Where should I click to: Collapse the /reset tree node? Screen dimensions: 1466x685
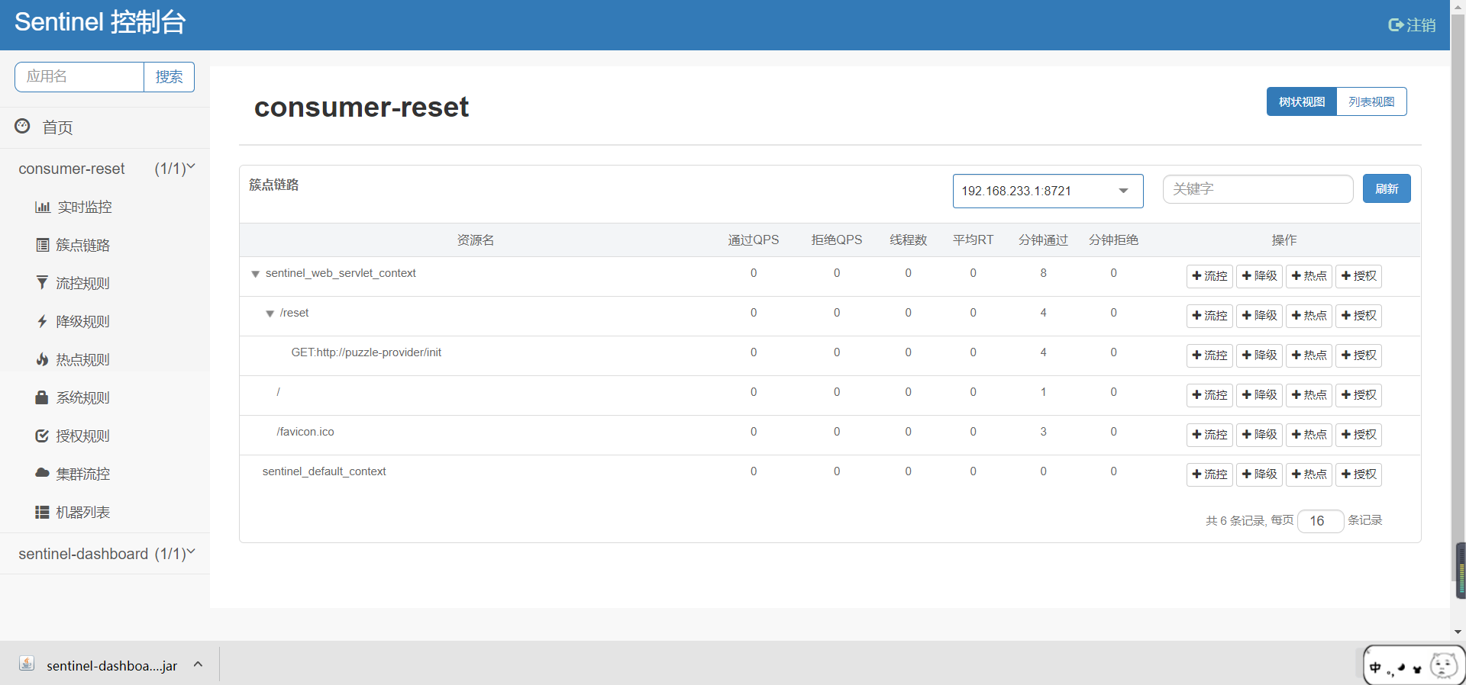270,314
